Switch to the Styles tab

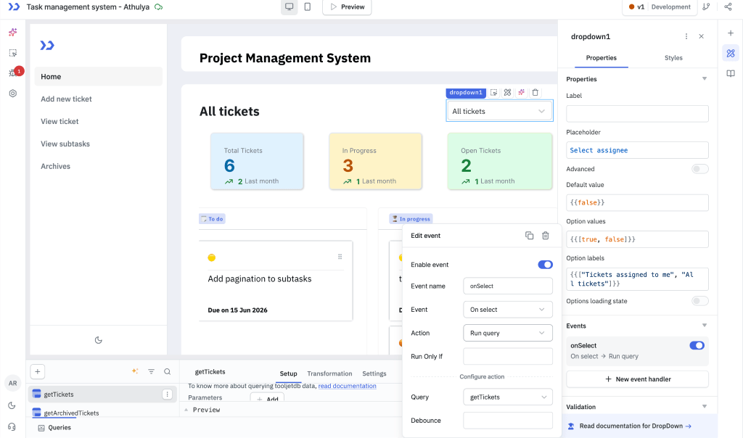coord(673,58)
